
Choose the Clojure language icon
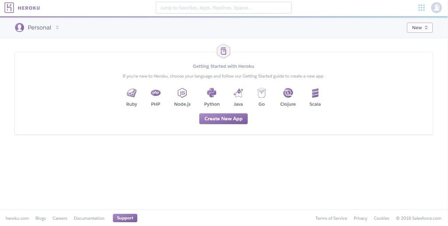pyautogui.click(x=288, y=93)
